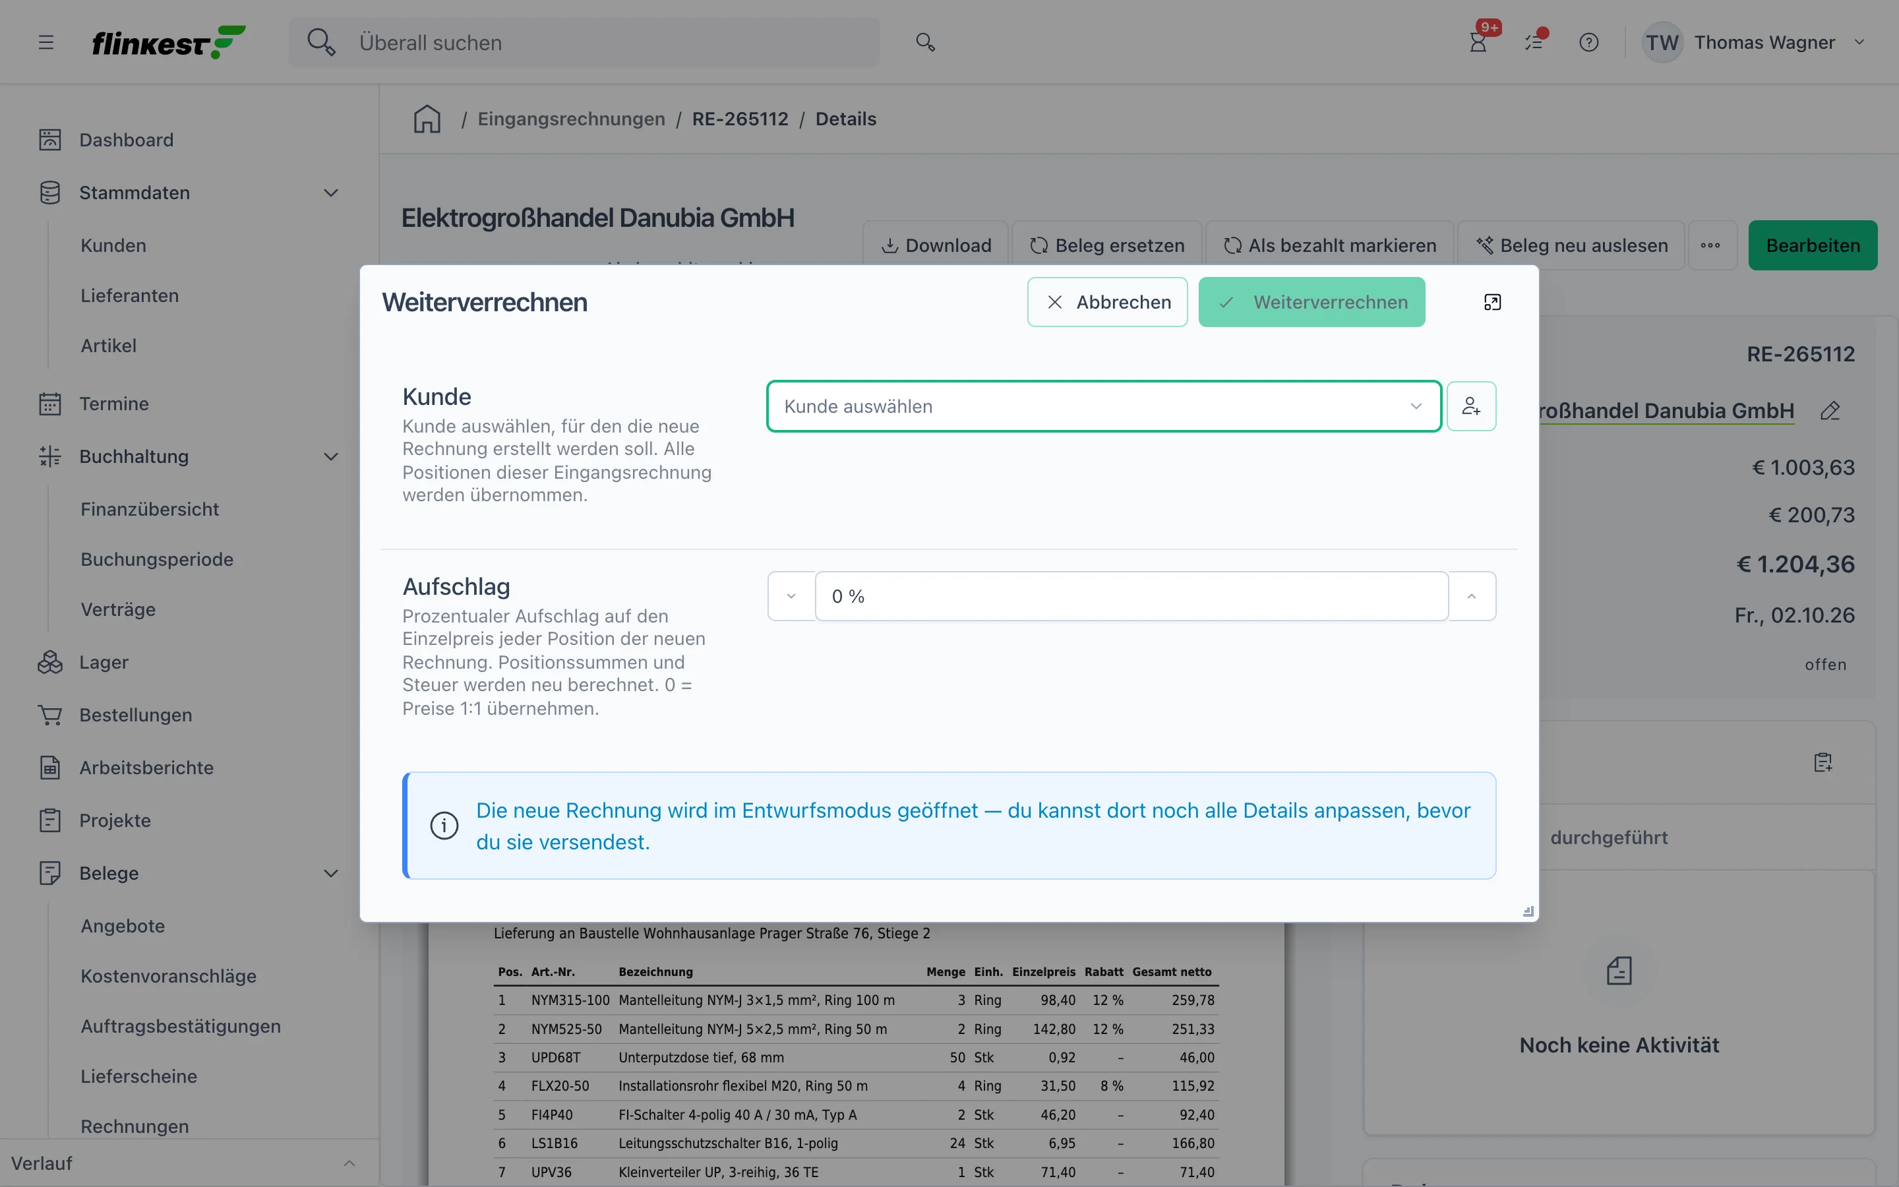Open RE-265112 breadcrumb link

(x=740, y=119)
